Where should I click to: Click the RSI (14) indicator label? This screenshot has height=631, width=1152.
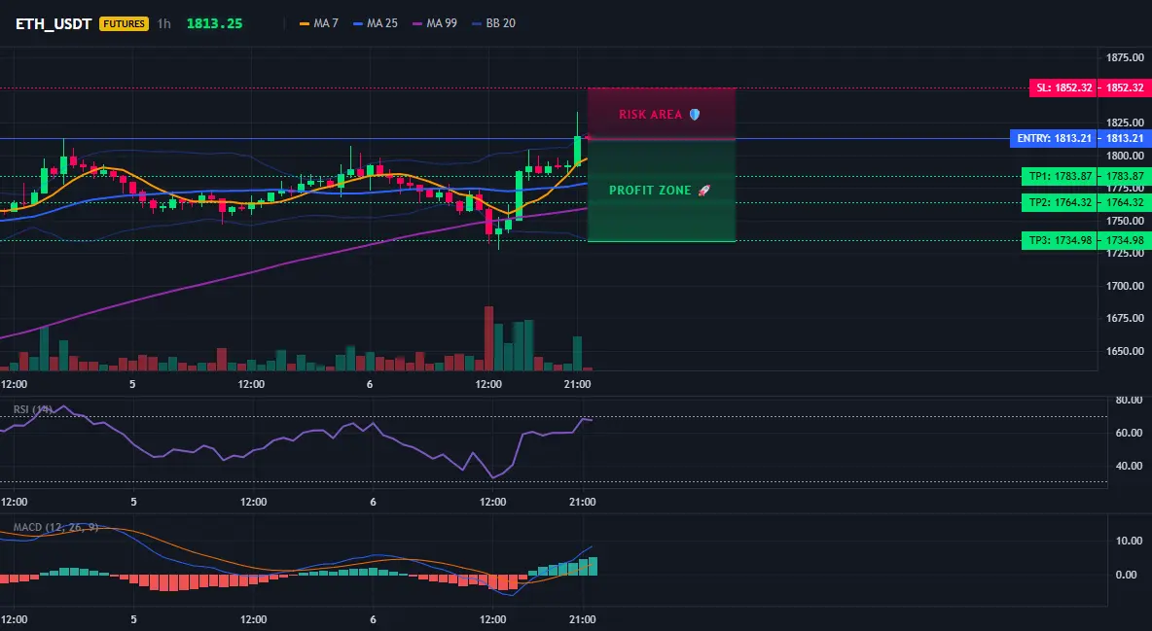click(x=32, y=409)
